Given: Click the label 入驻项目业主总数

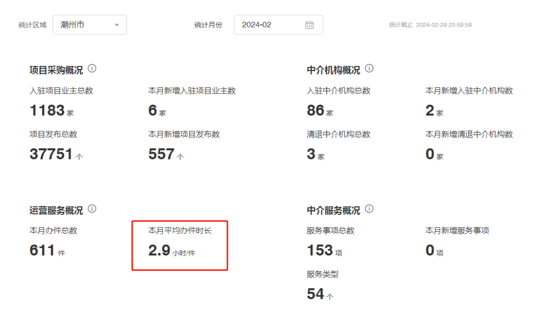Looking at the screenshot, I should click(62, 90).
